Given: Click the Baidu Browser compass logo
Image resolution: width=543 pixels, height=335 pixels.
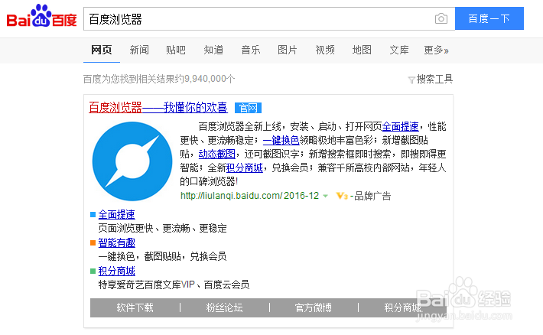Looking at the screenshot, I should (x=132, y=161).
